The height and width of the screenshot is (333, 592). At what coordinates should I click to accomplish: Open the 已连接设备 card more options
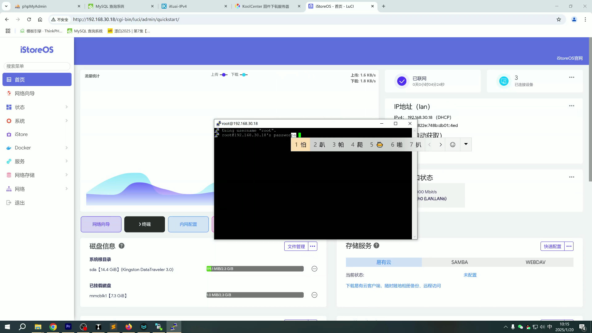click(x=571, y=77)
